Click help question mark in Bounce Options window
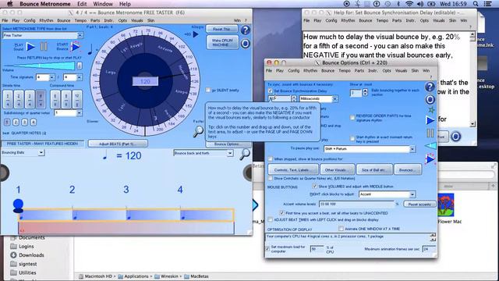This screenshot has height=281, width=499. pos(430,87)
